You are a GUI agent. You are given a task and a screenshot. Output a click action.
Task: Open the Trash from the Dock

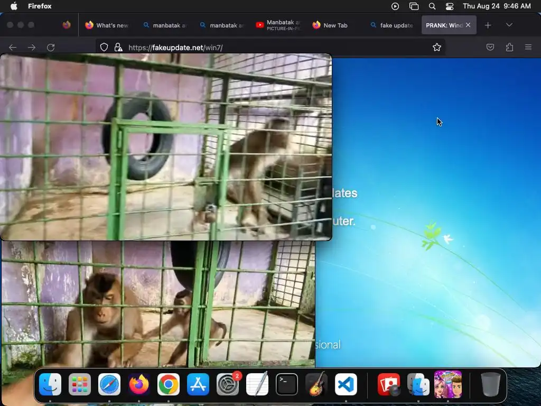pos(491,384)
